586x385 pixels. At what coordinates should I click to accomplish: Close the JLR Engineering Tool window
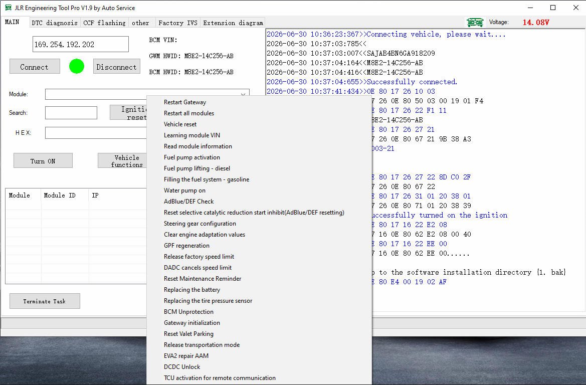pyautogui.click(x=575, y=8)
